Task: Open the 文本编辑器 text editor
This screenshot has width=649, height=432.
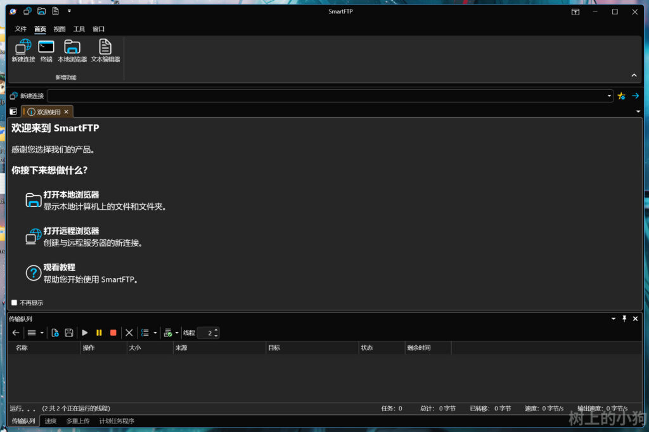Action: pos(105,47)
